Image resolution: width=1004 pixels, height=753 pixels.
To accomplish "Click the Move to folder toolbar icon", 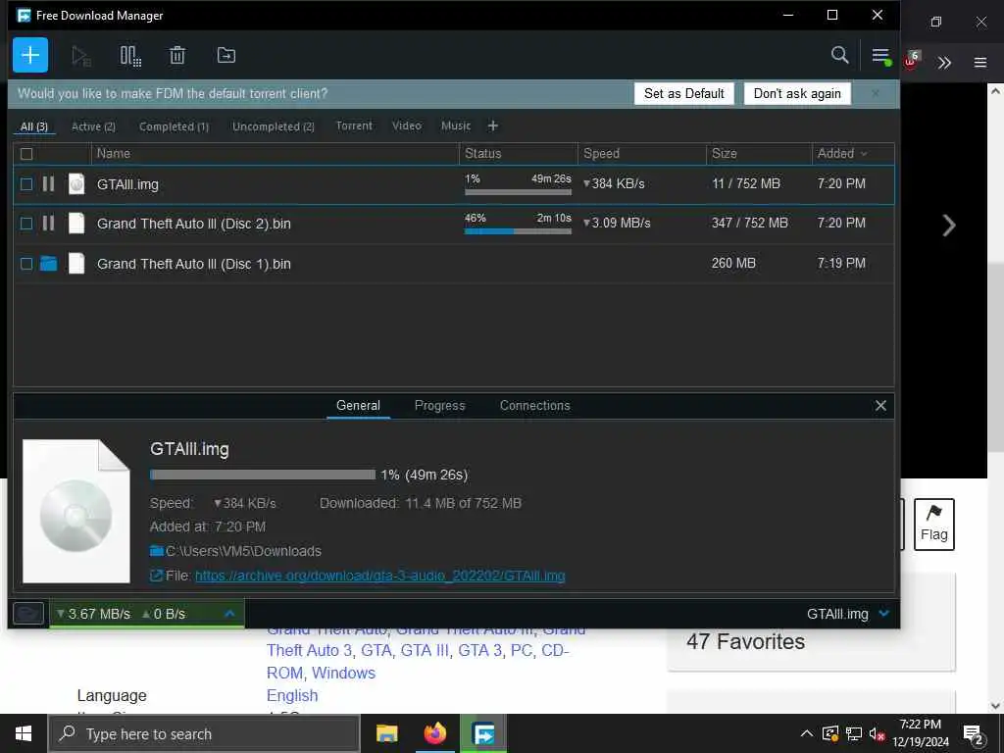I will coord(226,56).
